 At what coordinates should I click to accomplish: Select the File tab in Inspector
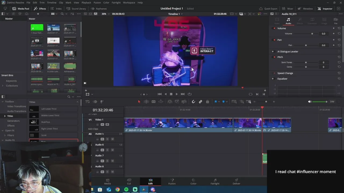(x=336, y=21)
